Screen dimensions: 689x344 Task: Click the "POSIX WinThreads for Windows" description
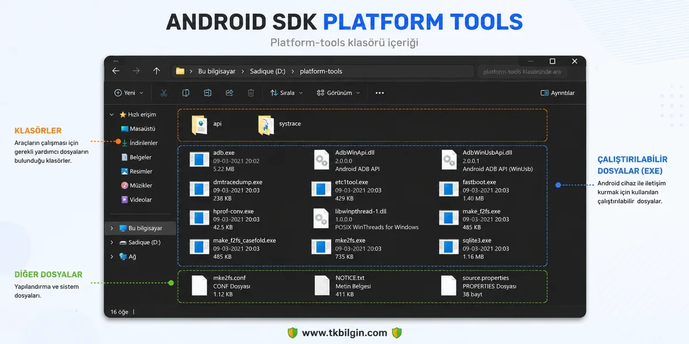[x=377, y=228]
